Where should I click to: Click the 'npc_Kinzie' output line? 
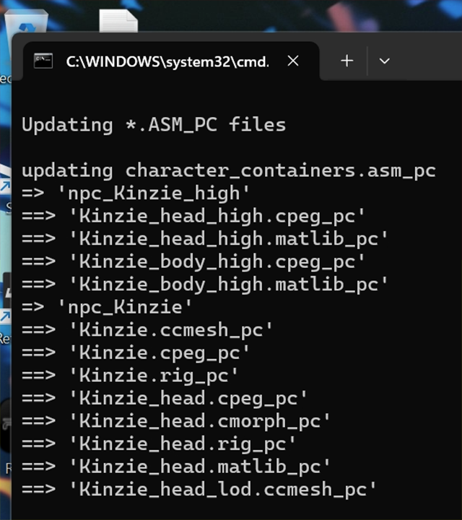(107, 307)
